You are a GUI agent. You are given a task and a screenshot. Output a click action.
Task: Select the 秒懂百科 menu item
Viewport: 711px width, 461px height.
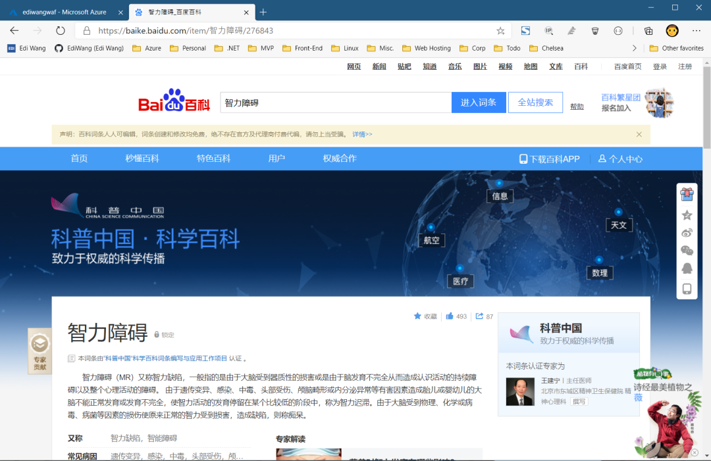point(142,158)
